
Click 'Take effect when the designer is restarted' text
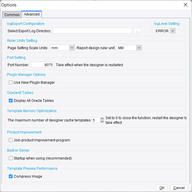coord(89,65)
